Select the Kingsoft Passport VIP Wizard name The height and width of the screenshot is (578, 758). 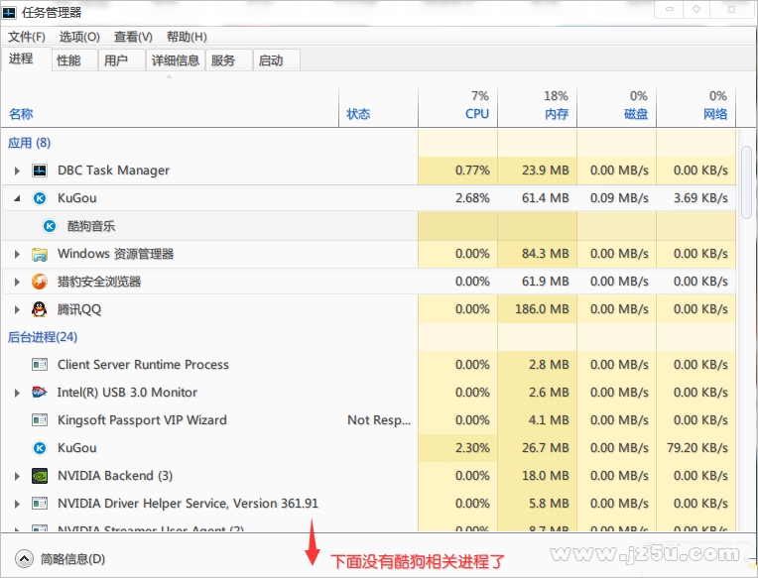click(142, 420)
